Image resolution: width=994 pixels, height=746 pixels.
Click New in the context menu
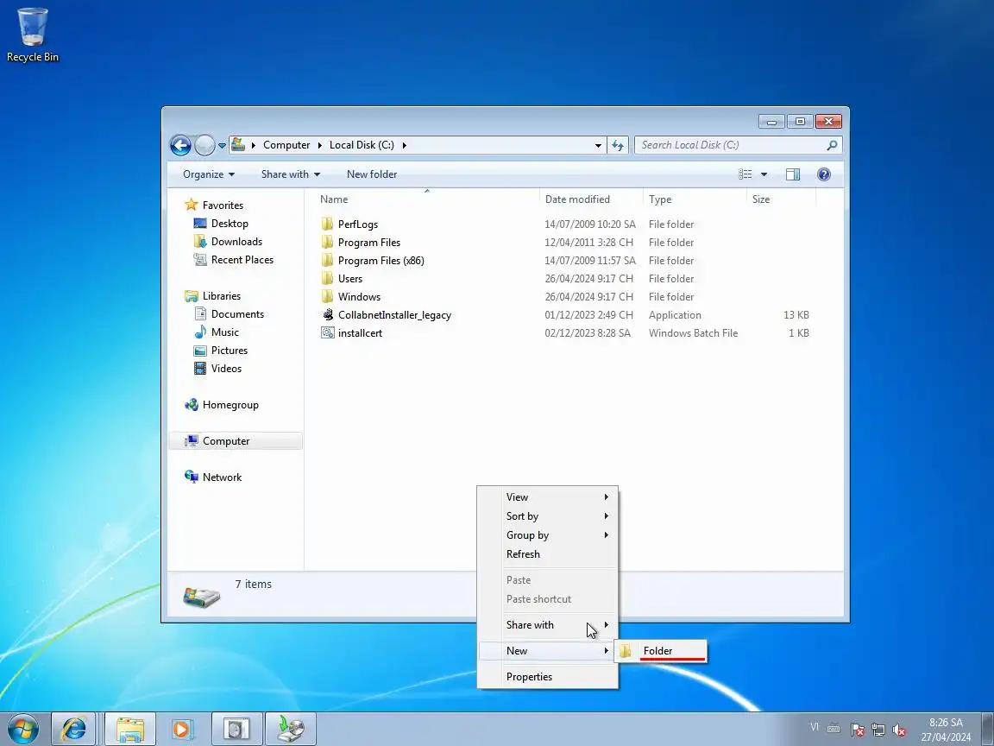pos(548,651)
